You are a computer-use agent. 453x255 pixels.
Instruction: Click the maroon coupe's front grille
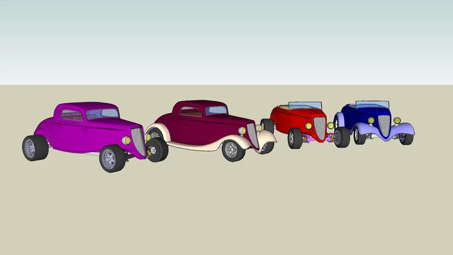(x=252, y=135)
